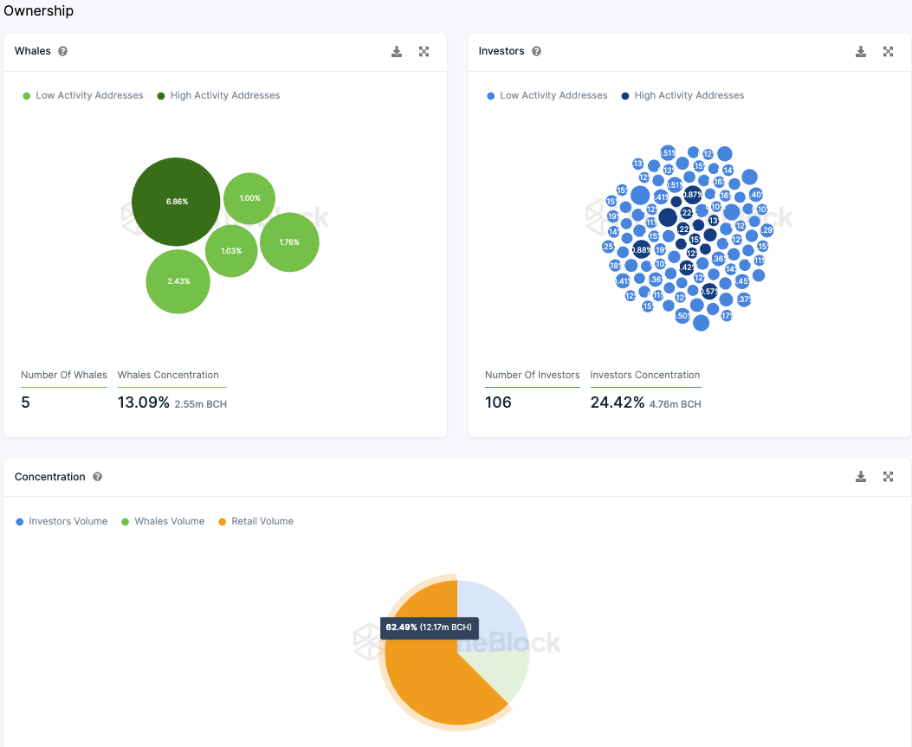Screen dimensions: 912x747
Task: Expand the Concentration chart to fullscreen
Action: pyautogui.click(x=888, y=477)
